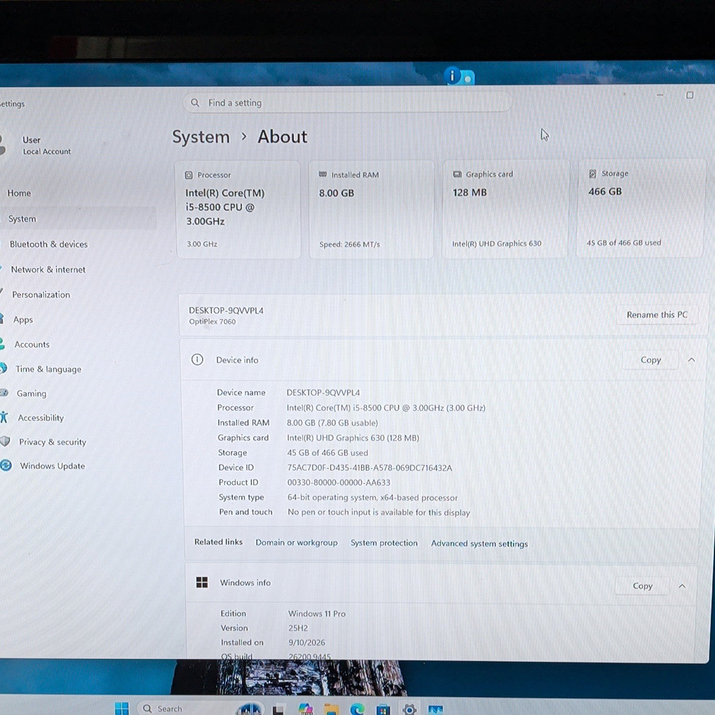The image size is (715, 715).
Task: Click System in the breadcrumb
Action: 201,137
